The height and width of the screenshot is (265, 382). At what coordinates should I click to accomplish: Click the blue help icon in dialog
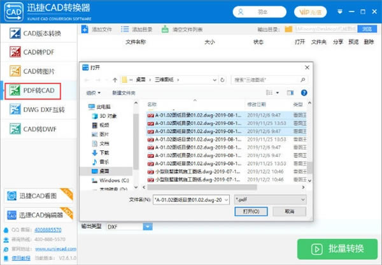(304, 92)
